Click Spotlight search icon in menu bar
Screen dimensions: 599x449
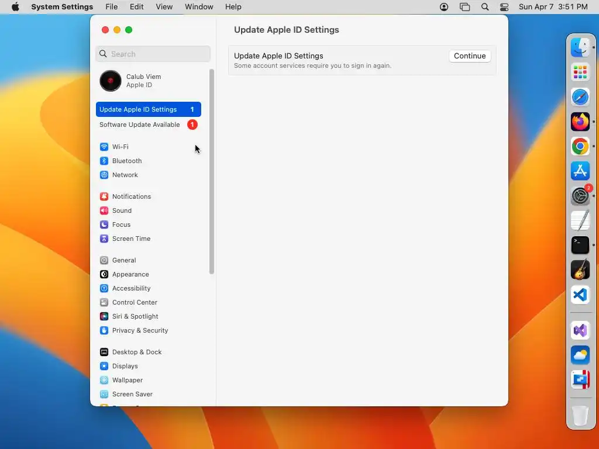[x=485, y=7]
